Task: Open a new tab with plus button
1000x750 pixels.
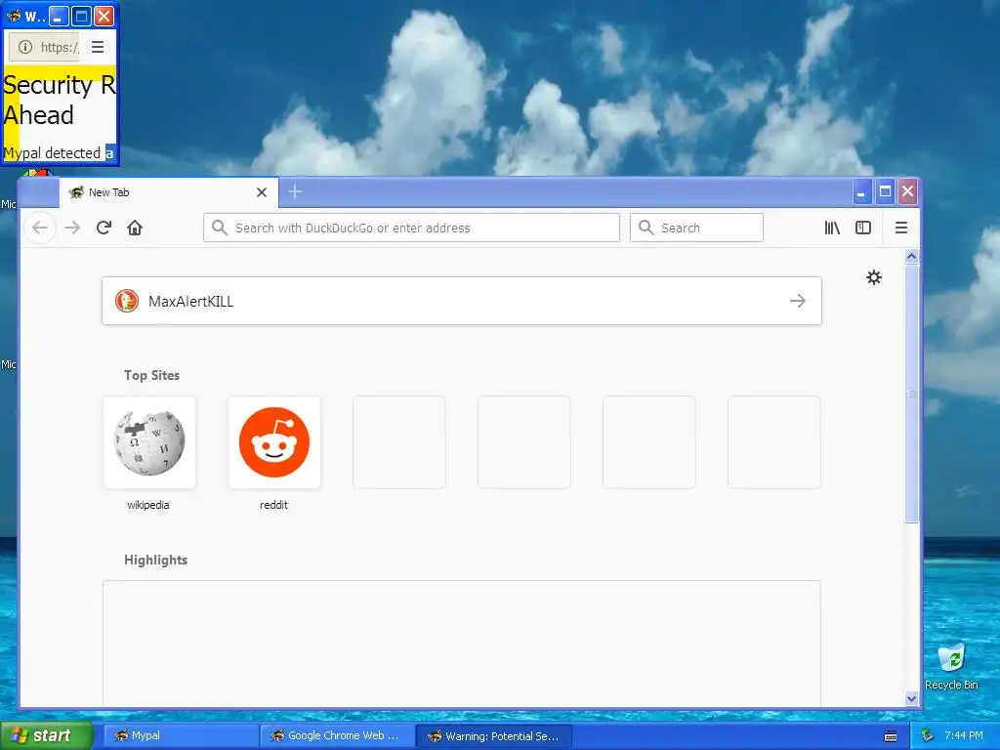Action: 295,191
